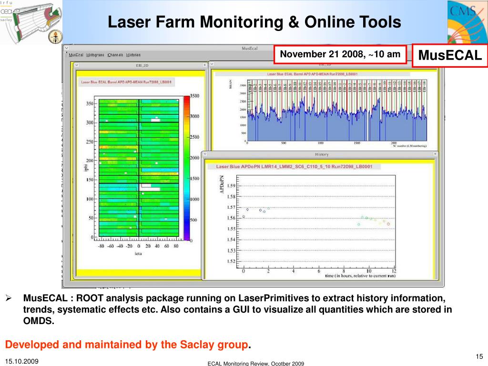This screenshot has height=366, width=488.
Task: Click the History plot title 'Laser Blue APDoPN LMR14'
Action: [294, 166]
